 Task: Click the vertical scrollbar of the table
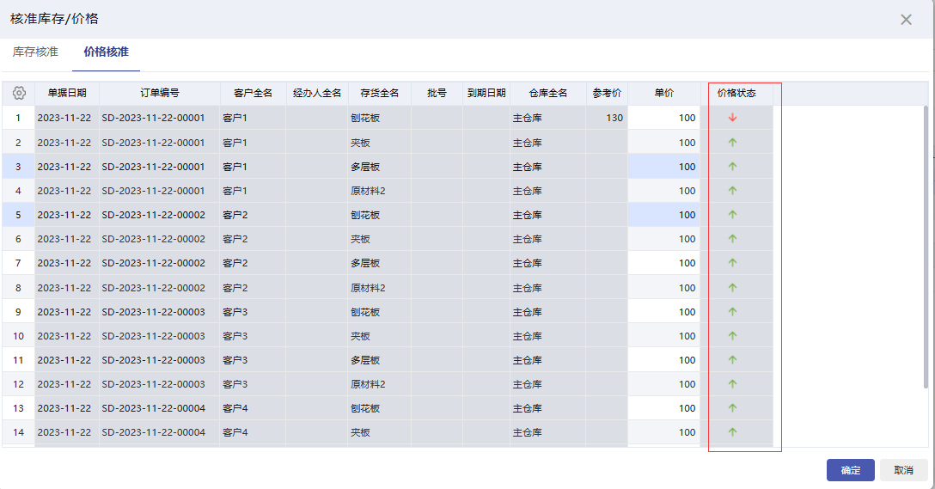(x=925, y=249)
